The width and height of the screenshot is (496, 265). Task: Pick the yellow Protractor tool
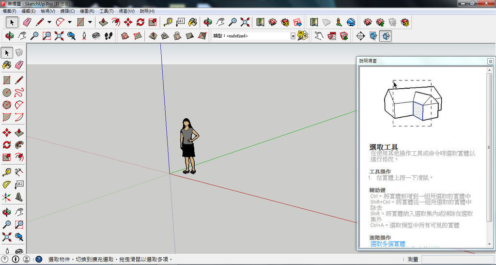7,185
